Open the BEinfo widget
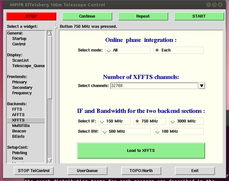 click(x=18, y=136)
